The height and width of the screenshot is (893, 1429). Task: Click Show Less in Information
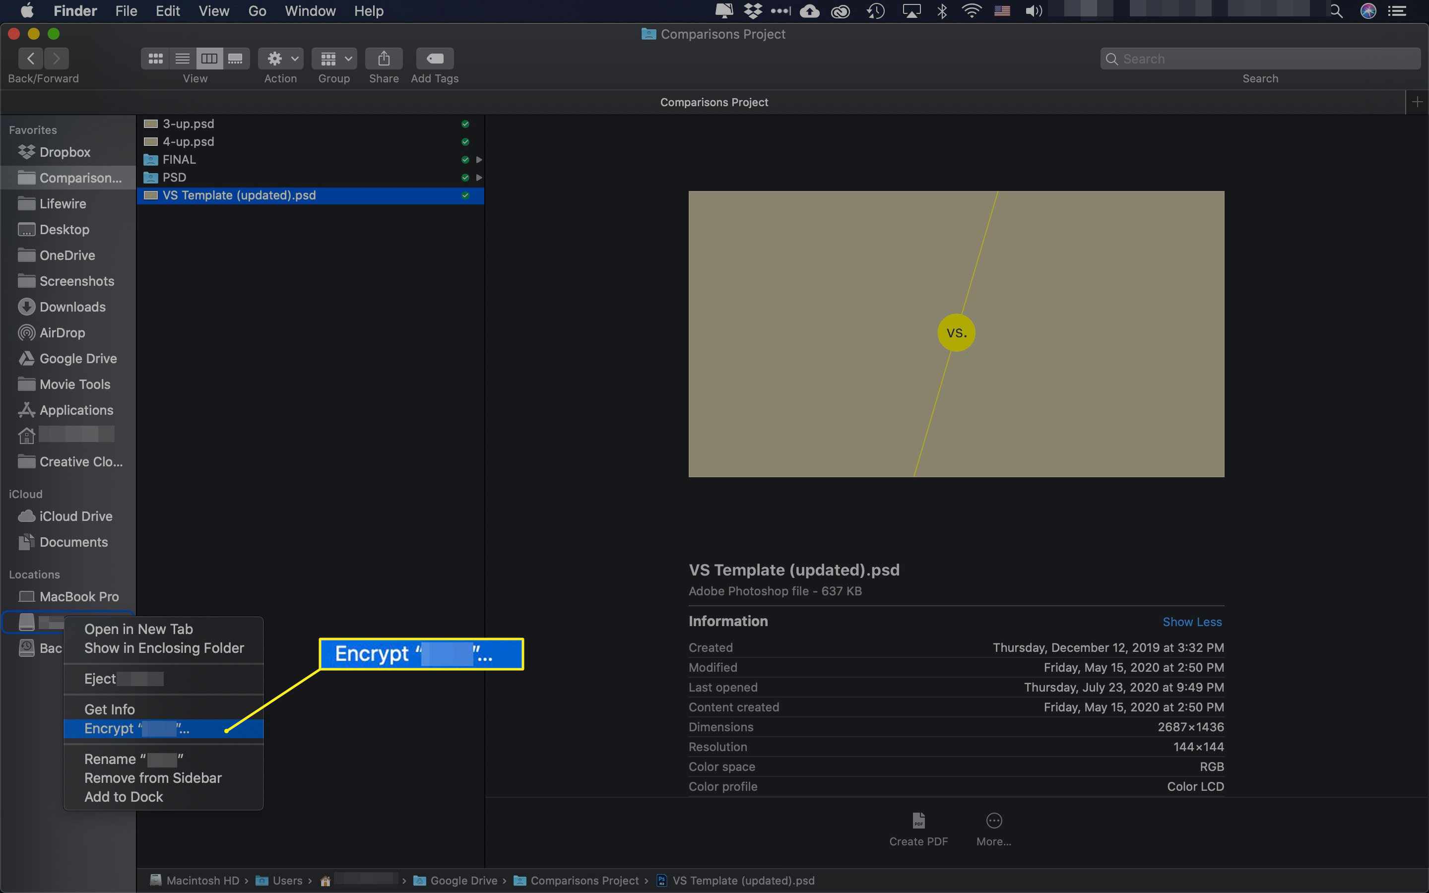(x=1192, y=622)
